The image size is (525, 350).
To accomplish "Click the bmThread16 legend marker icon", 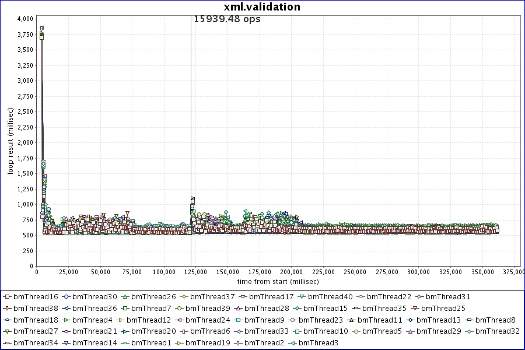I will (8, 297).
